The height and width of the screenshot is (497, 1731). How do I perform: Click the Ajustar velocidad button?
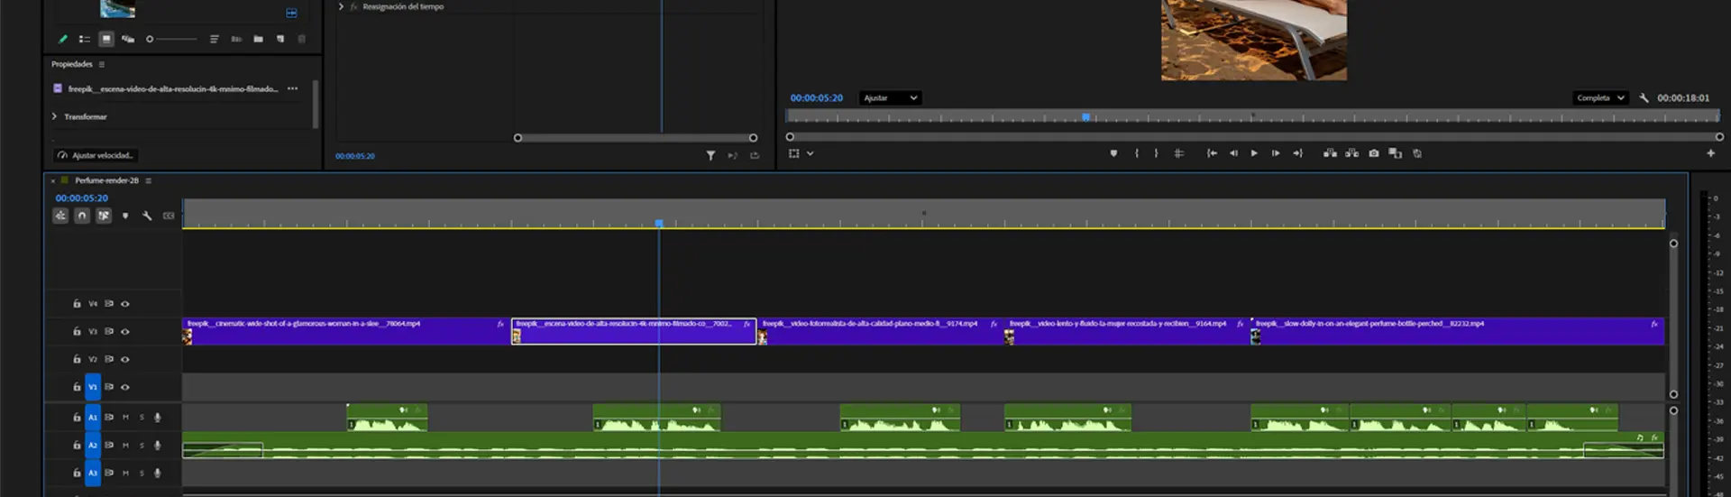[x=96, y=155]
